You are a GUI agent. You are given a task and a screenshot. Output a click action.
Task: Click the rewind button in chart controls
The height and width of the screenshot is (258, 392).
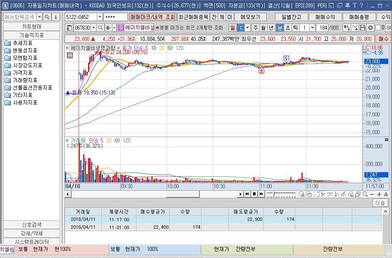(247, 194)
